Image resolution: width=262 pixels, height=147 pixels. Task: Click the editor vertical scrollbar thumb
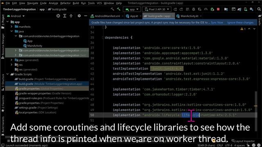click(256, 111)
